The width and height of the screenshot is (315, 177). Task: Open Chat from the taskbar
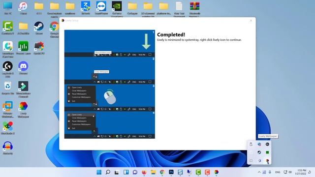tap(135, 172)
